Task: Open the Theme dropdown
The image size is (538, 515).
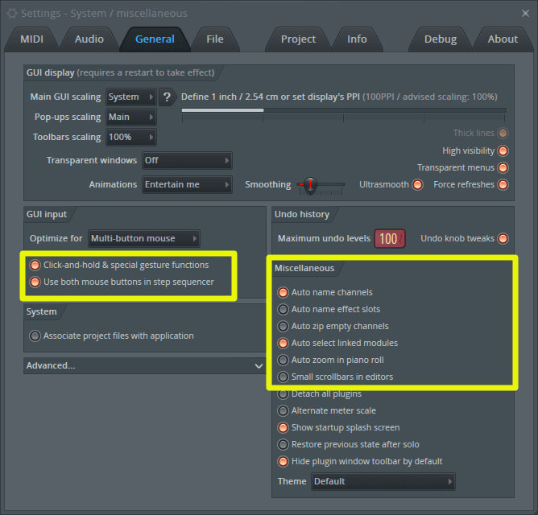Action: 383,481
